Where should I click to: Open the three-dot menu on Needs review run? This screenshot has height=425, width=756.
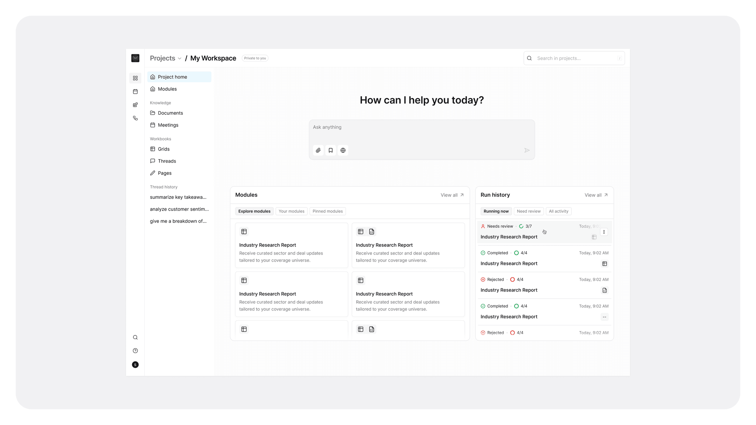tap(604, 232)
